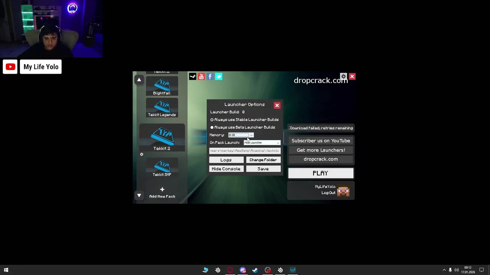
Task: Click the microphone tray icon
Action: (x=450, y=270)
